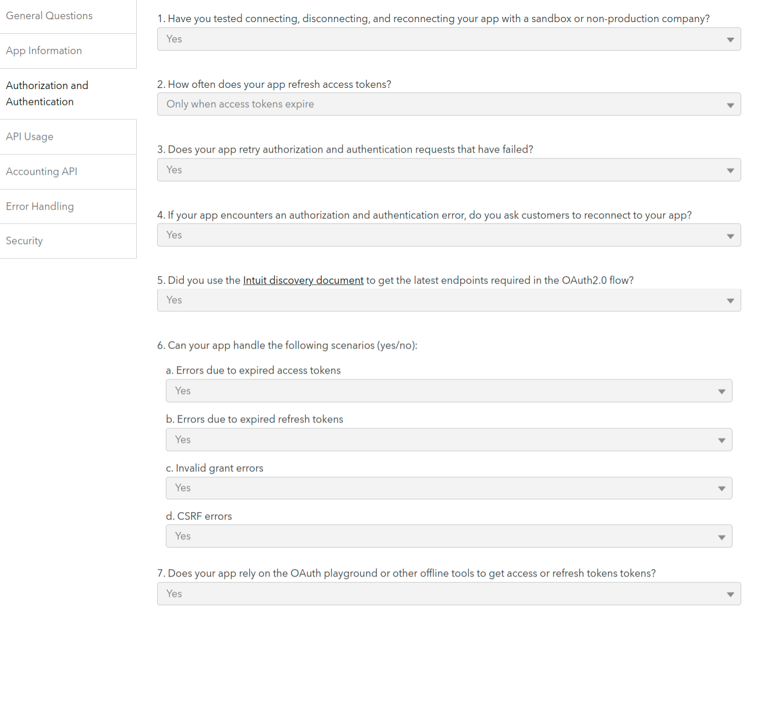Viewport: 761px width, 707px height.
Task: Select Authorization and Authentication tab
Action: pos(47,94)
